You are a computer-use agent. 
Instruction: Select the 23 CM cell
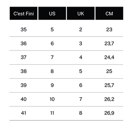[109, 30]
